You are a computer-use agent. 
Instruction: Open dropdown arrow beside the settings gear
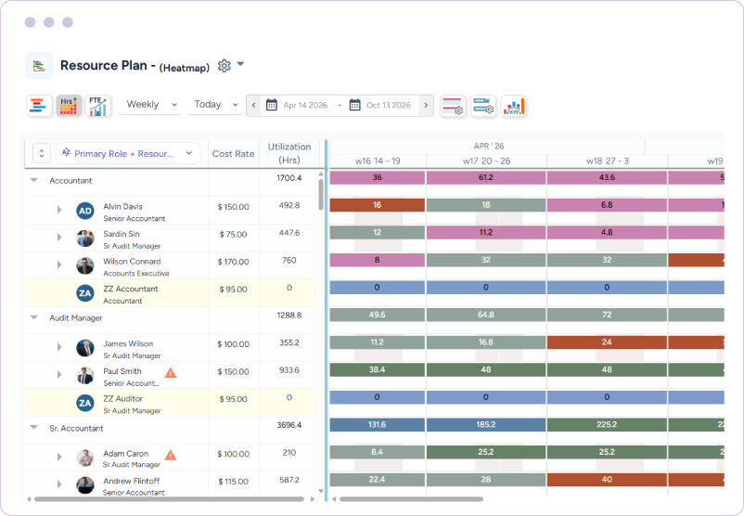(240, 64)
